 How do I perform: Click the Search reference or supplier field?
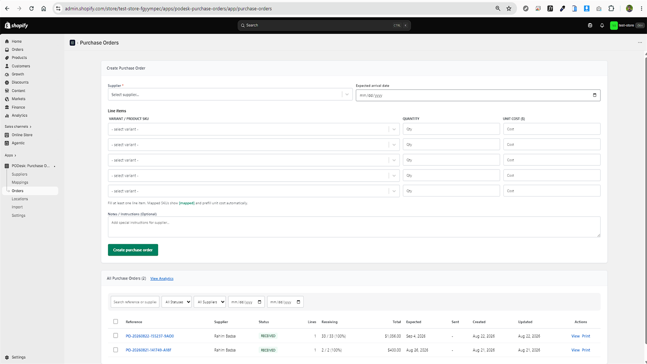coord(135,302)
